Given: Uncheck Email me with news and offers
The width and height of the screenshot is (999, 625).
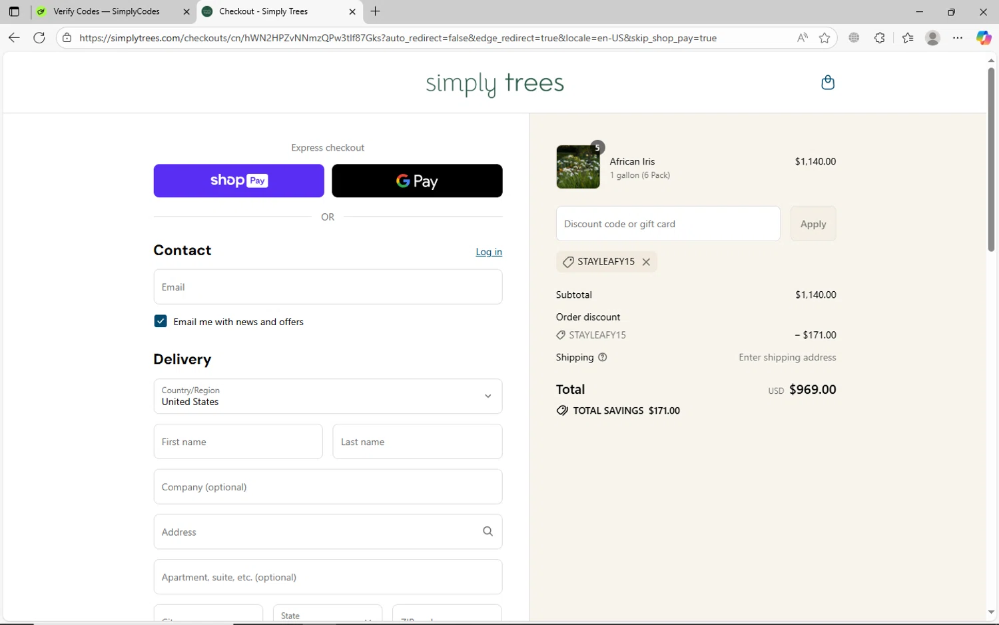Looking at the screenshot, I should tap(161, 321).
